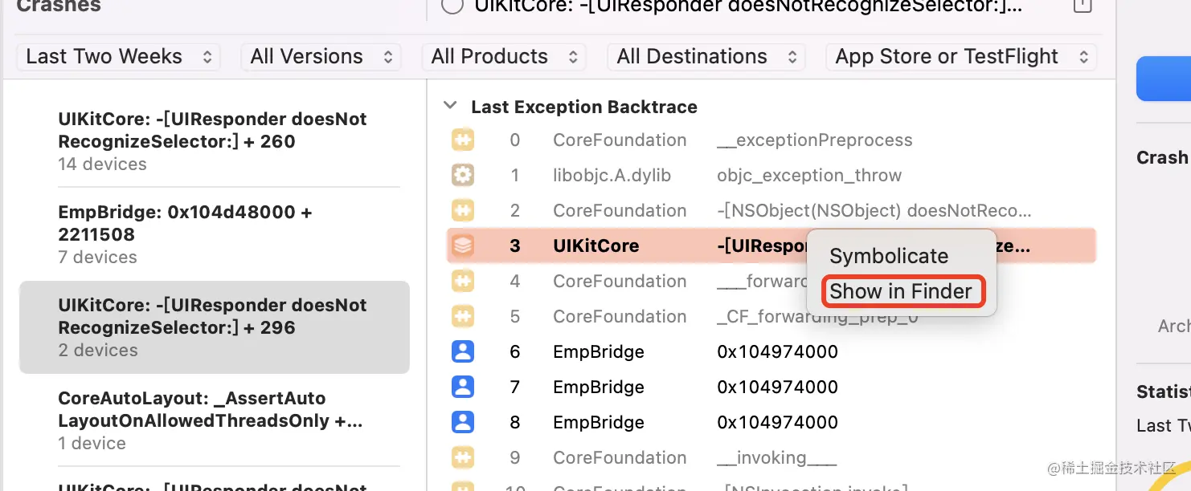Select the UIResponder crash with 14 devices
This screenshot has width=1191, height=491.
[x=213, y=141]
